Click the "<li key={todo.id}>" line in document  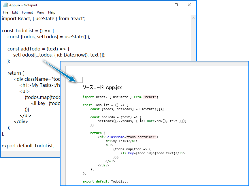click(x=153, y=153)
